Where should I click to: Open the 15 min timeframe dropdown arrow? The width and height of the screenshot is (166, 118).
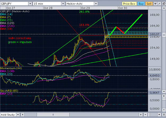[63, 4]
